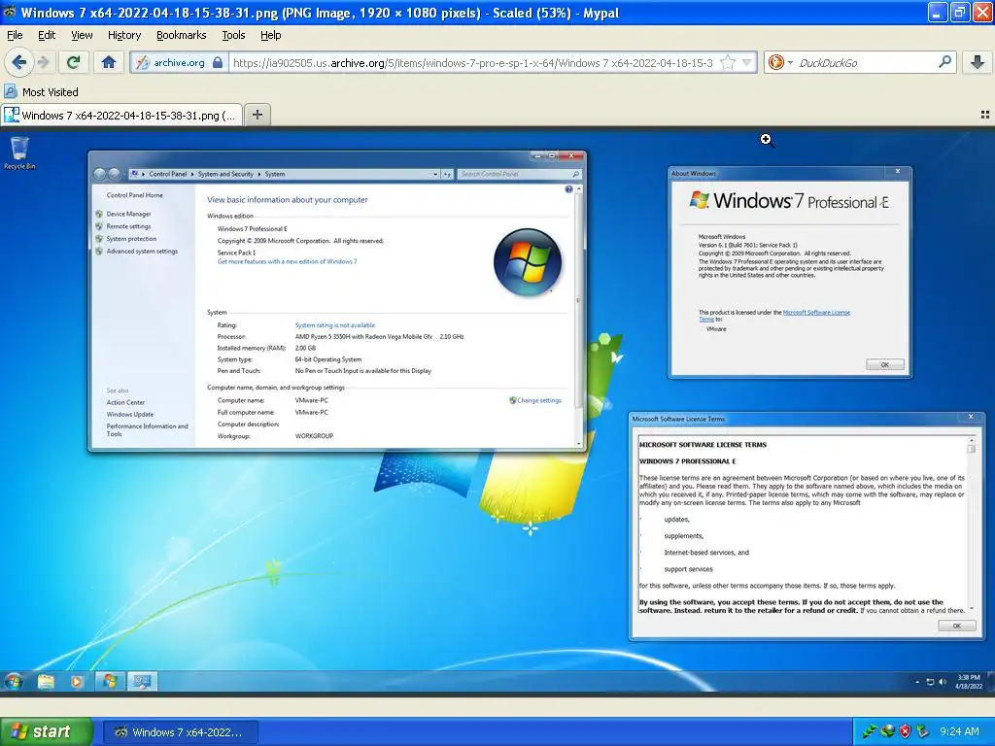Image resolution: width=995 pixels, height=746 pixels.
Task: Click the pictured network tray icon
Action: (x=930, y=682)
